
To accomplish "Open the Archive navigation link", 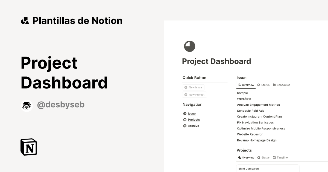I will point(193,126).
